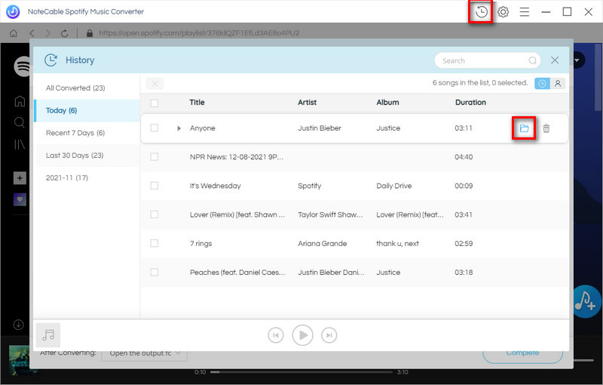This screenshot has height=385, width=603.
Task: Switch to sort by time view icon
Action: click(x=542, y=84)
